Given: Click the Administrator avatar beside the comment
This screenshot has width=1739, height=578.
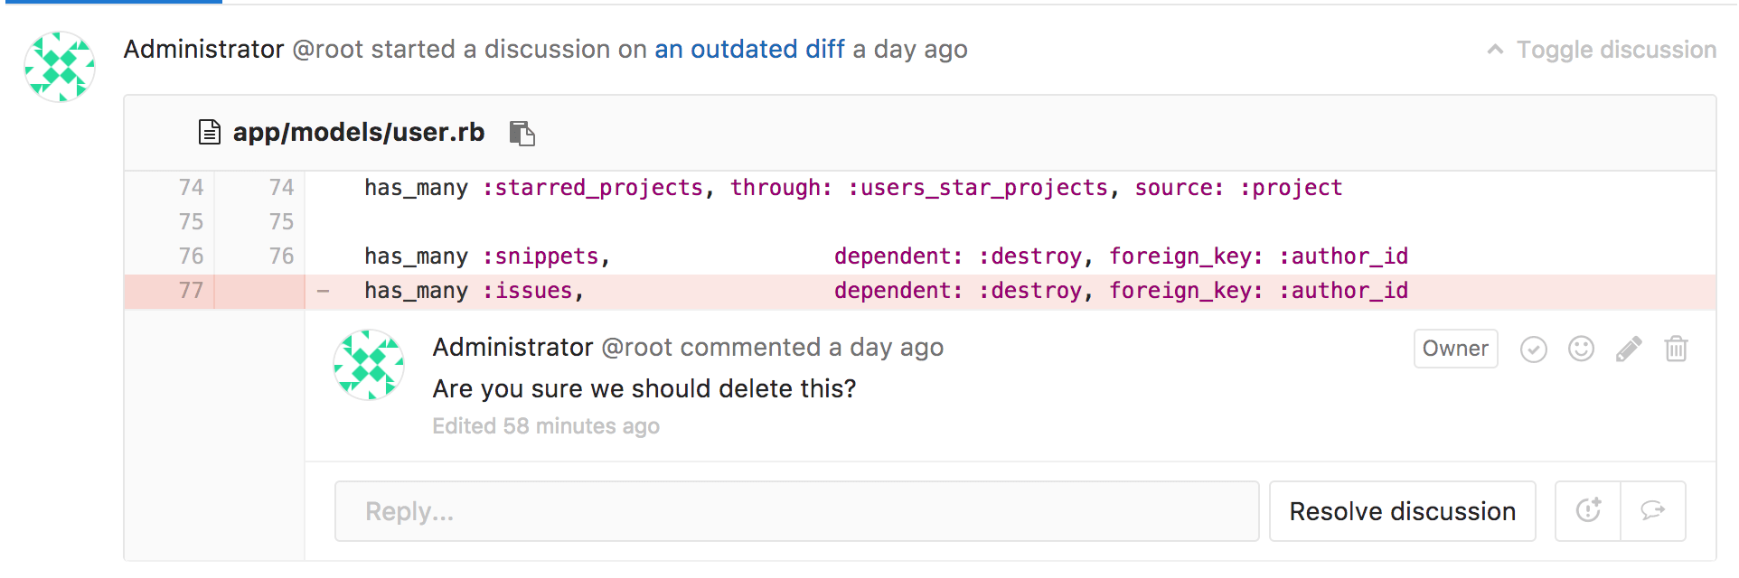Looking at the screenshot, I should point(369,365).
